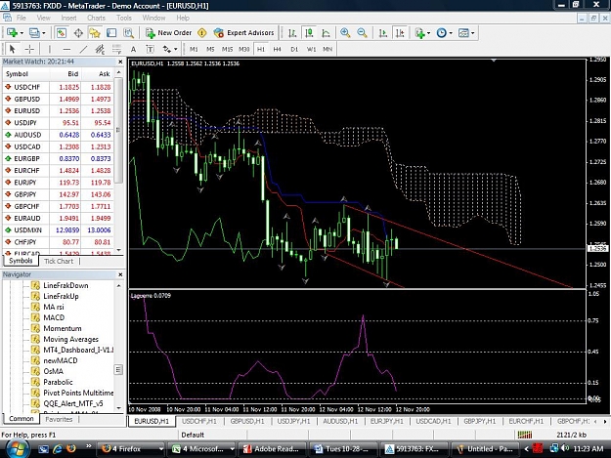Open the File menu
Screen dimensions: 611x458
click(22, 18)
